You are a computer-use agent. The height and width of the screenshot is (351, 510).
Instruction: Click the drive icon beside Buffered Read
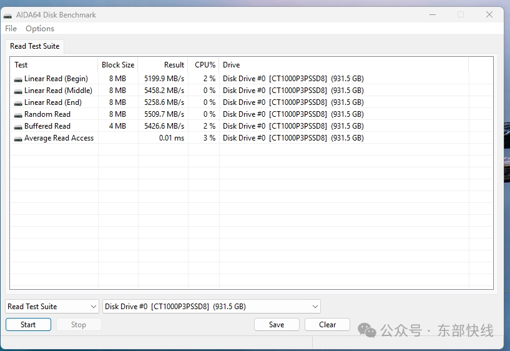point(18,127)
